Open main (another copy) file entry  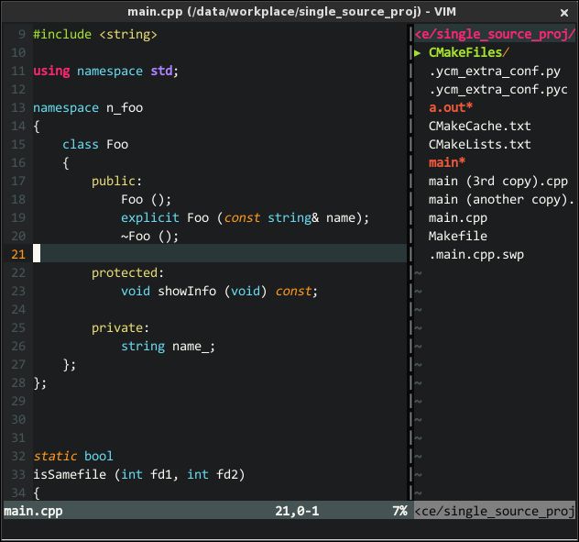[x=501, y=200]
